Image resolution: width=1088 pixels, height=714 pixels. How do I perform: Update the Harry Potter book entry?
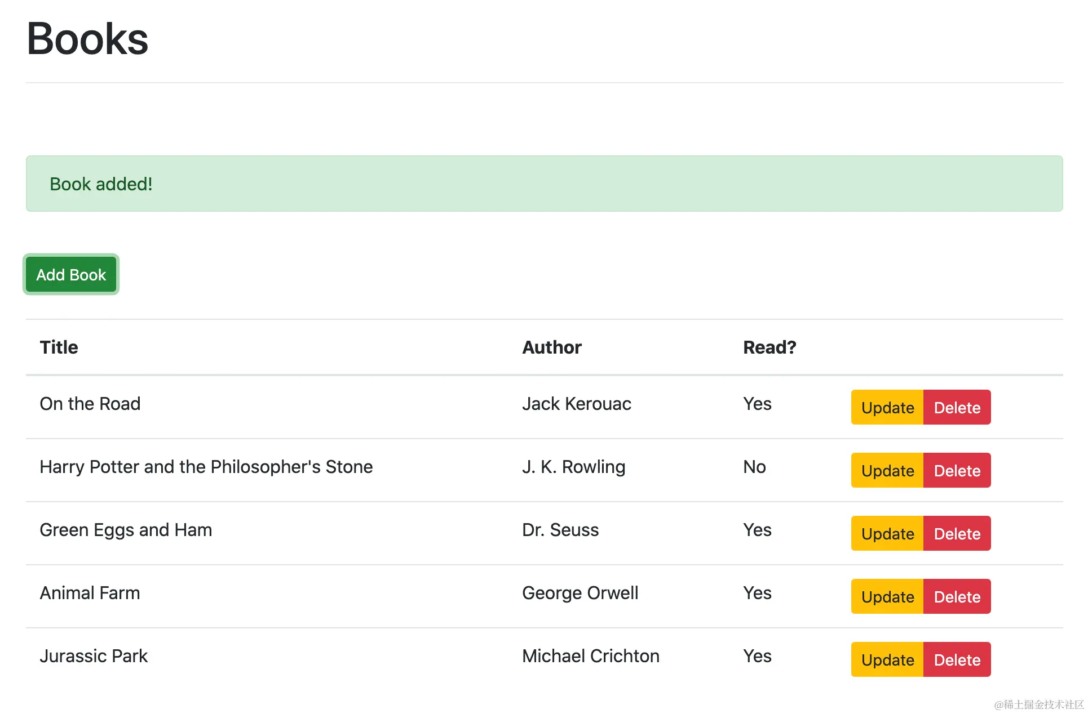887,471
